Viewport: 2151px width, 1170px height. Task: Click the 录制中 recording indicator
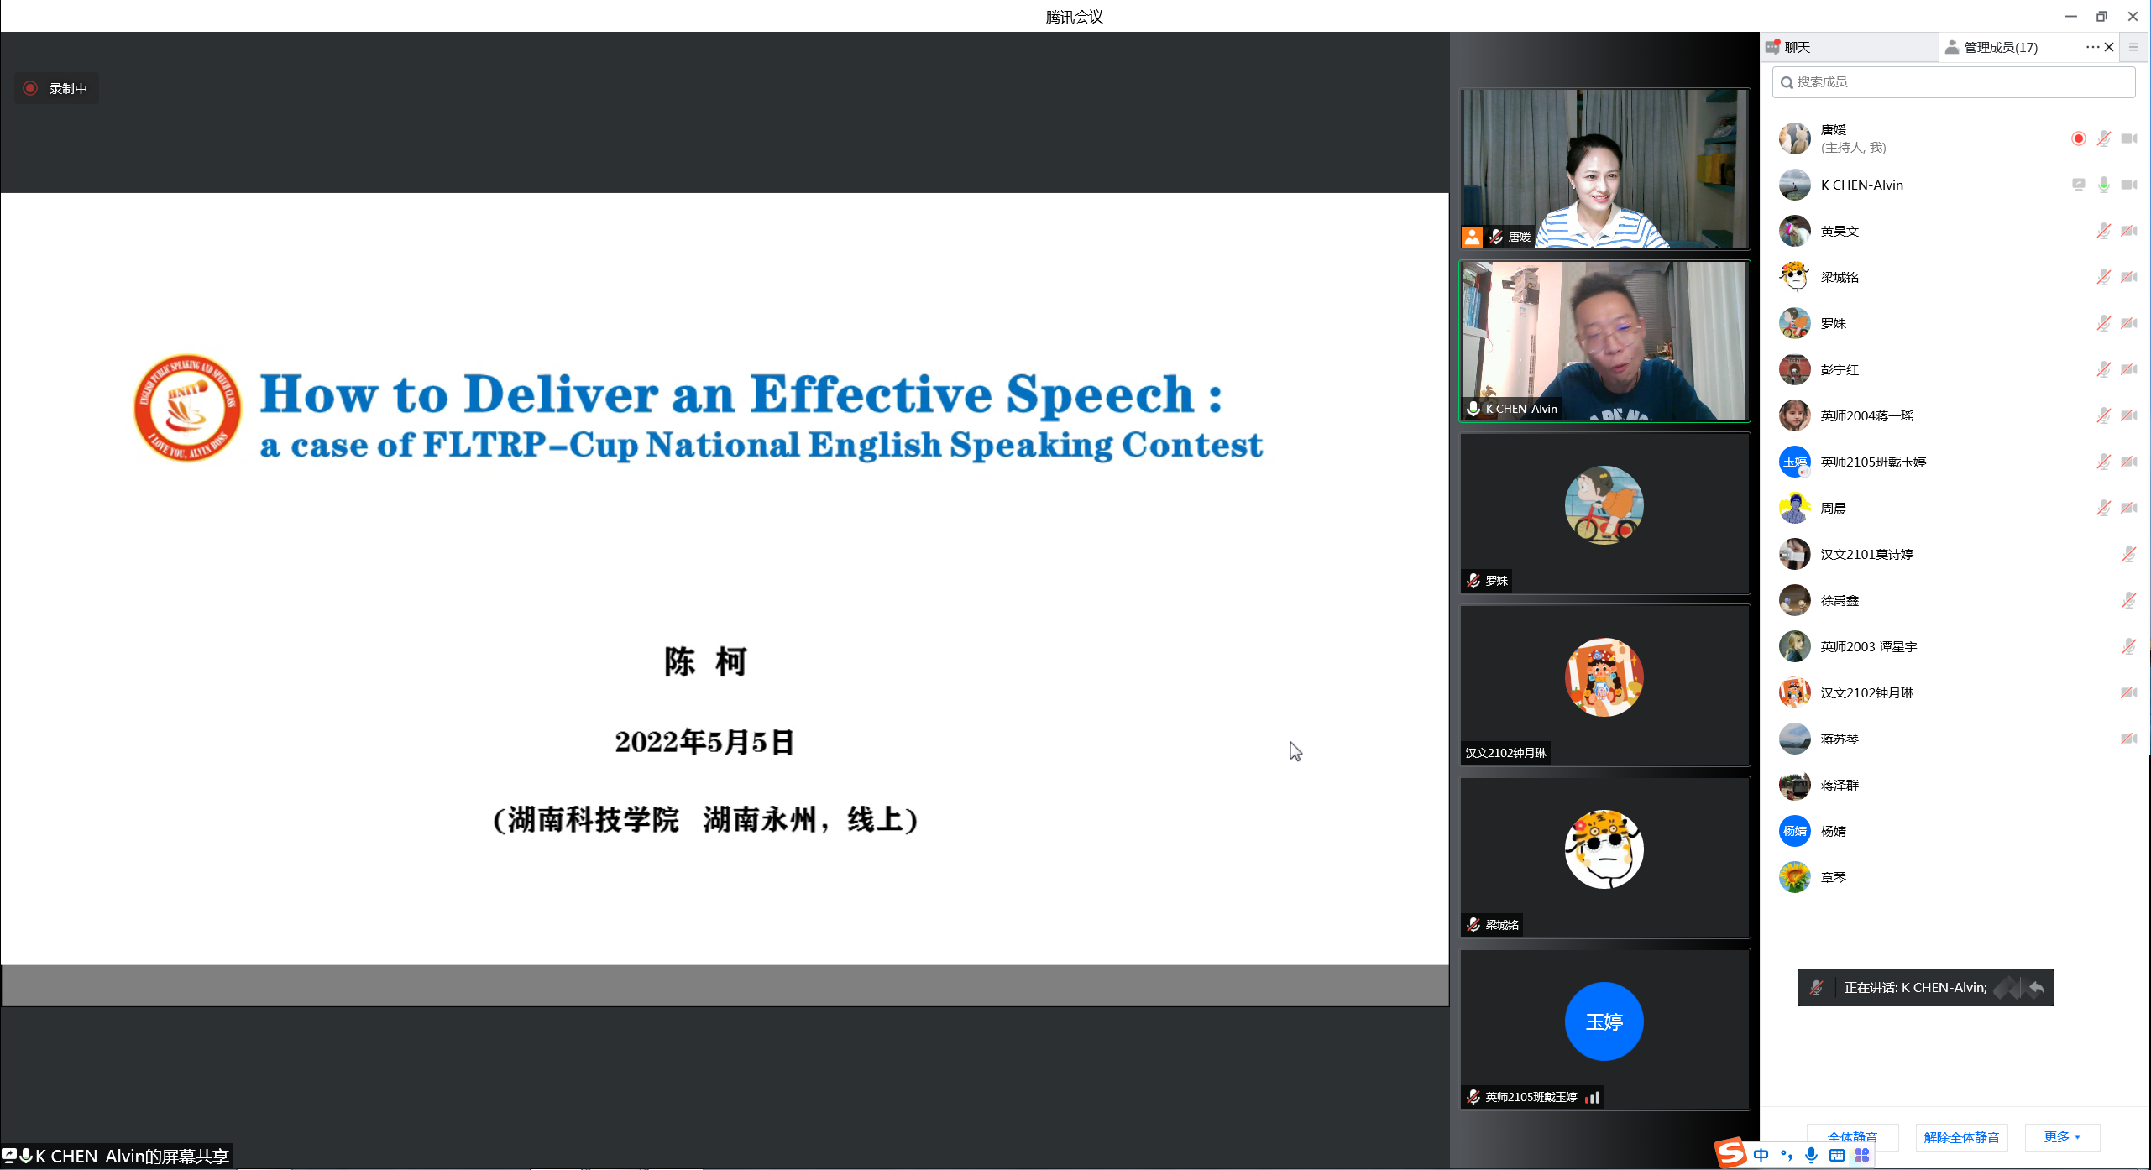pyautogui.click(x=56, y=88)
